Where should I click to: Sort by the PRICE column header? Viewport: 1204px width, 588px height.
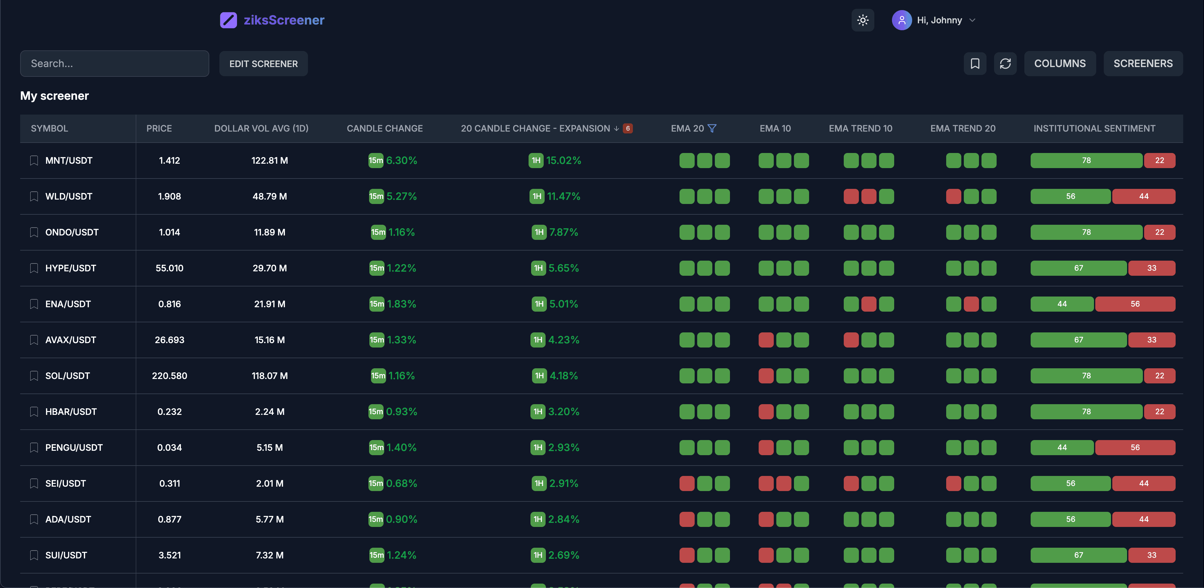pyautogui.click(x=159, y=128)
